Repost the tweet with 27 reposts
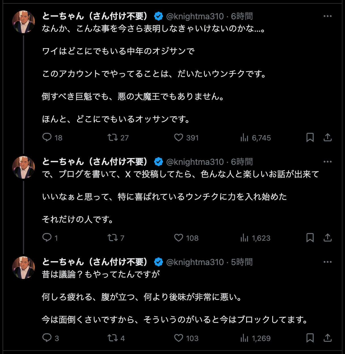Screen dimensions: 345x354 (112, 138)
